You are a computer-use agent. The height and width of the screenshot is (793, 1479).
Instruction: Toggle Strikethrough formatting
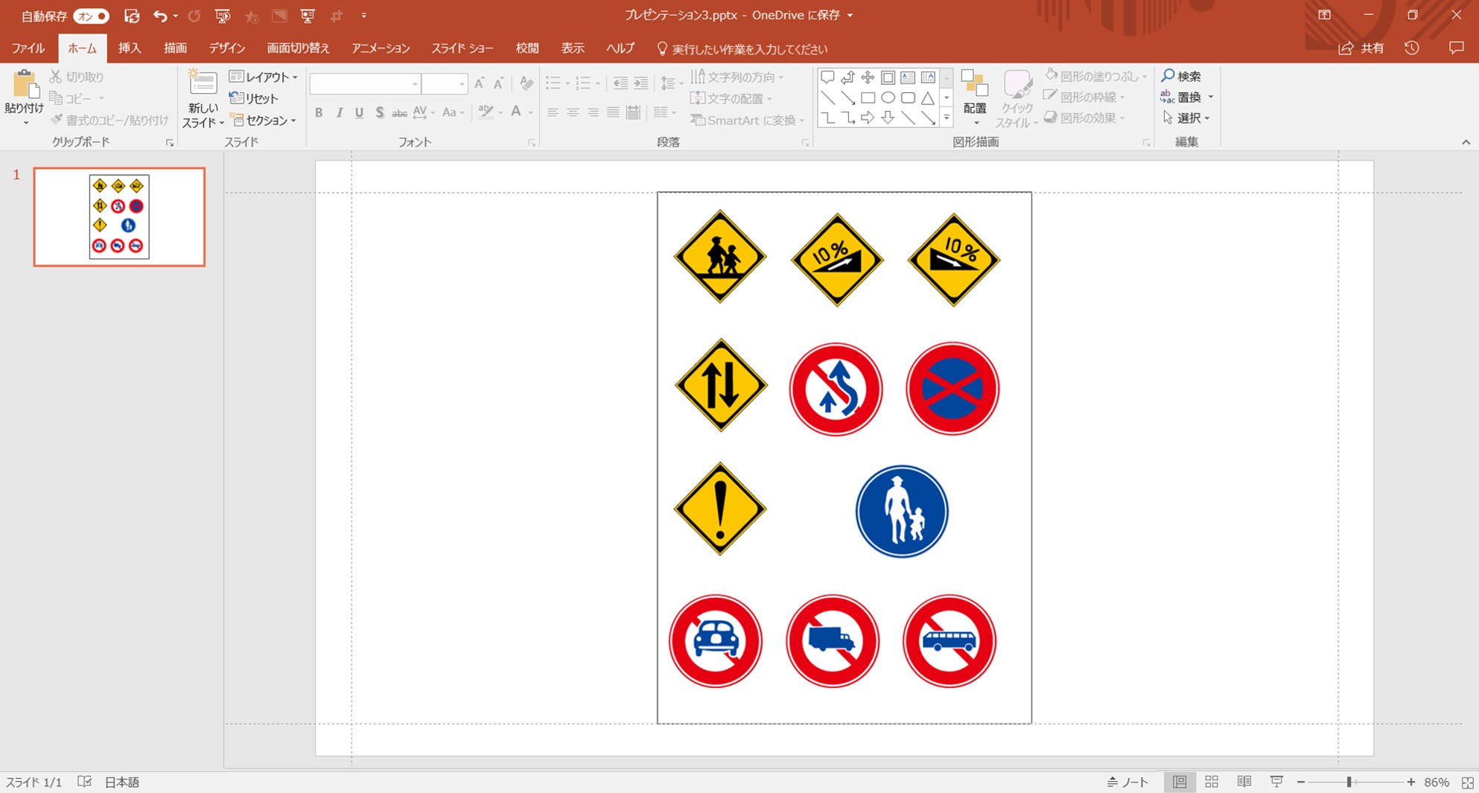pyautogui.click(x=399, y=113)
